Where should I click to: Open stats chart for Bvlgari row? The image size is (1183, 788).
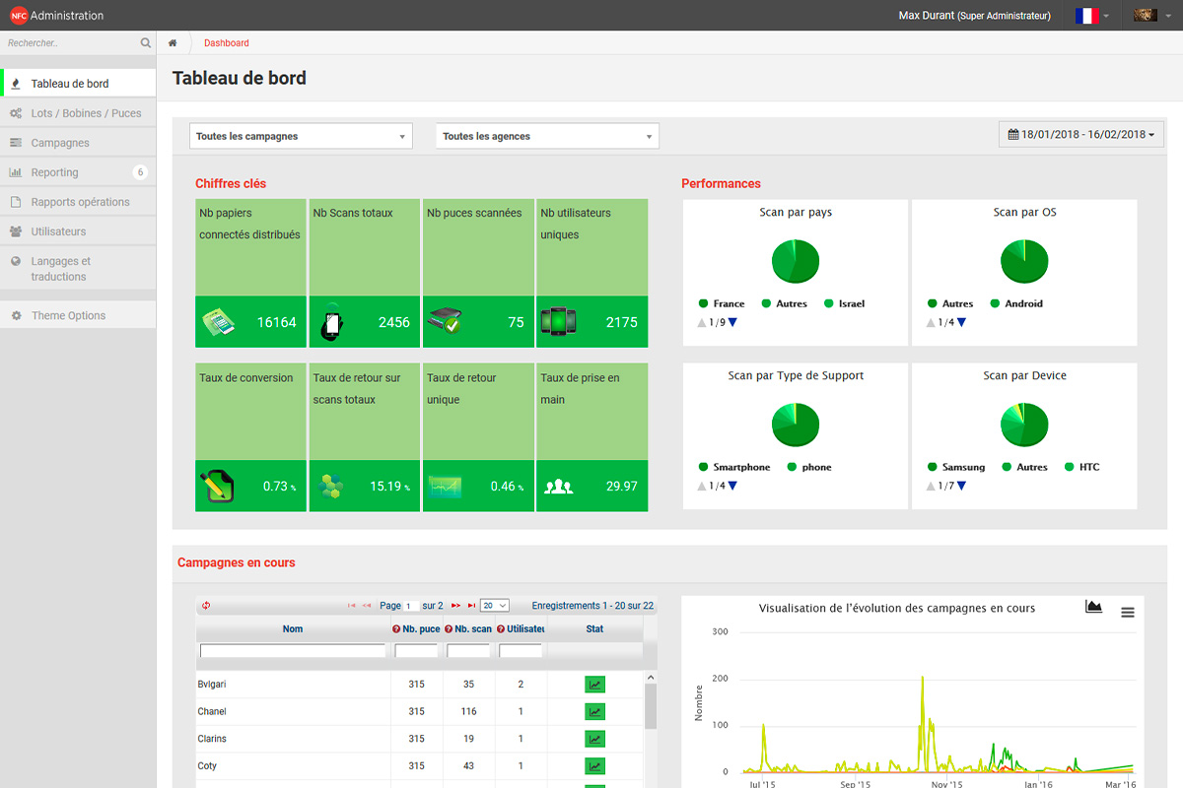point(594,685)
